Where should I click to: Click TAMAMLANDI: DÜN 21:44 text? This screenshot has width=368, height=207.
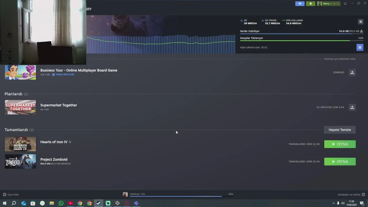(x=304, y=162)
